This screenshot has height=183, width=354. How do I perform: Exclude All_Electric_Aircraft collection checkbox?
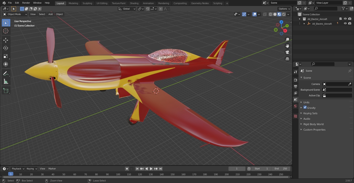point(341,19)
